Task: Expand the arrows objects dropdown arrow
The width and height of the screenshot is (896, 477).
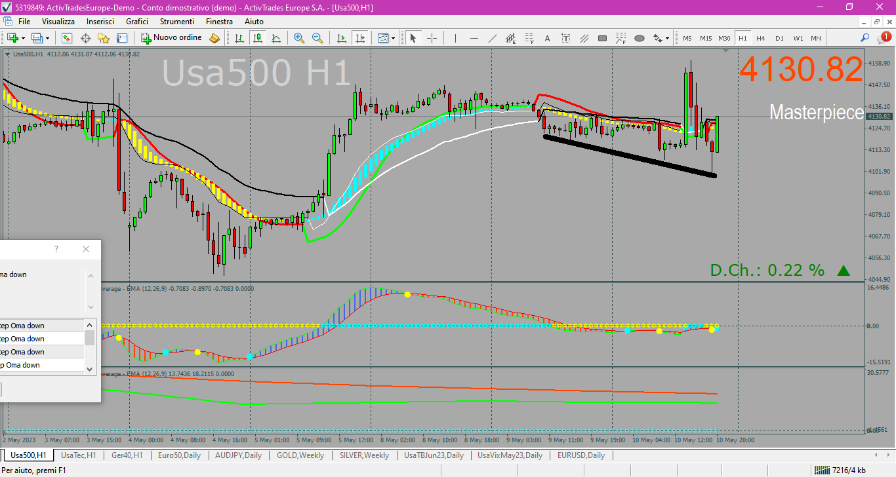Action: coord(668,38)
